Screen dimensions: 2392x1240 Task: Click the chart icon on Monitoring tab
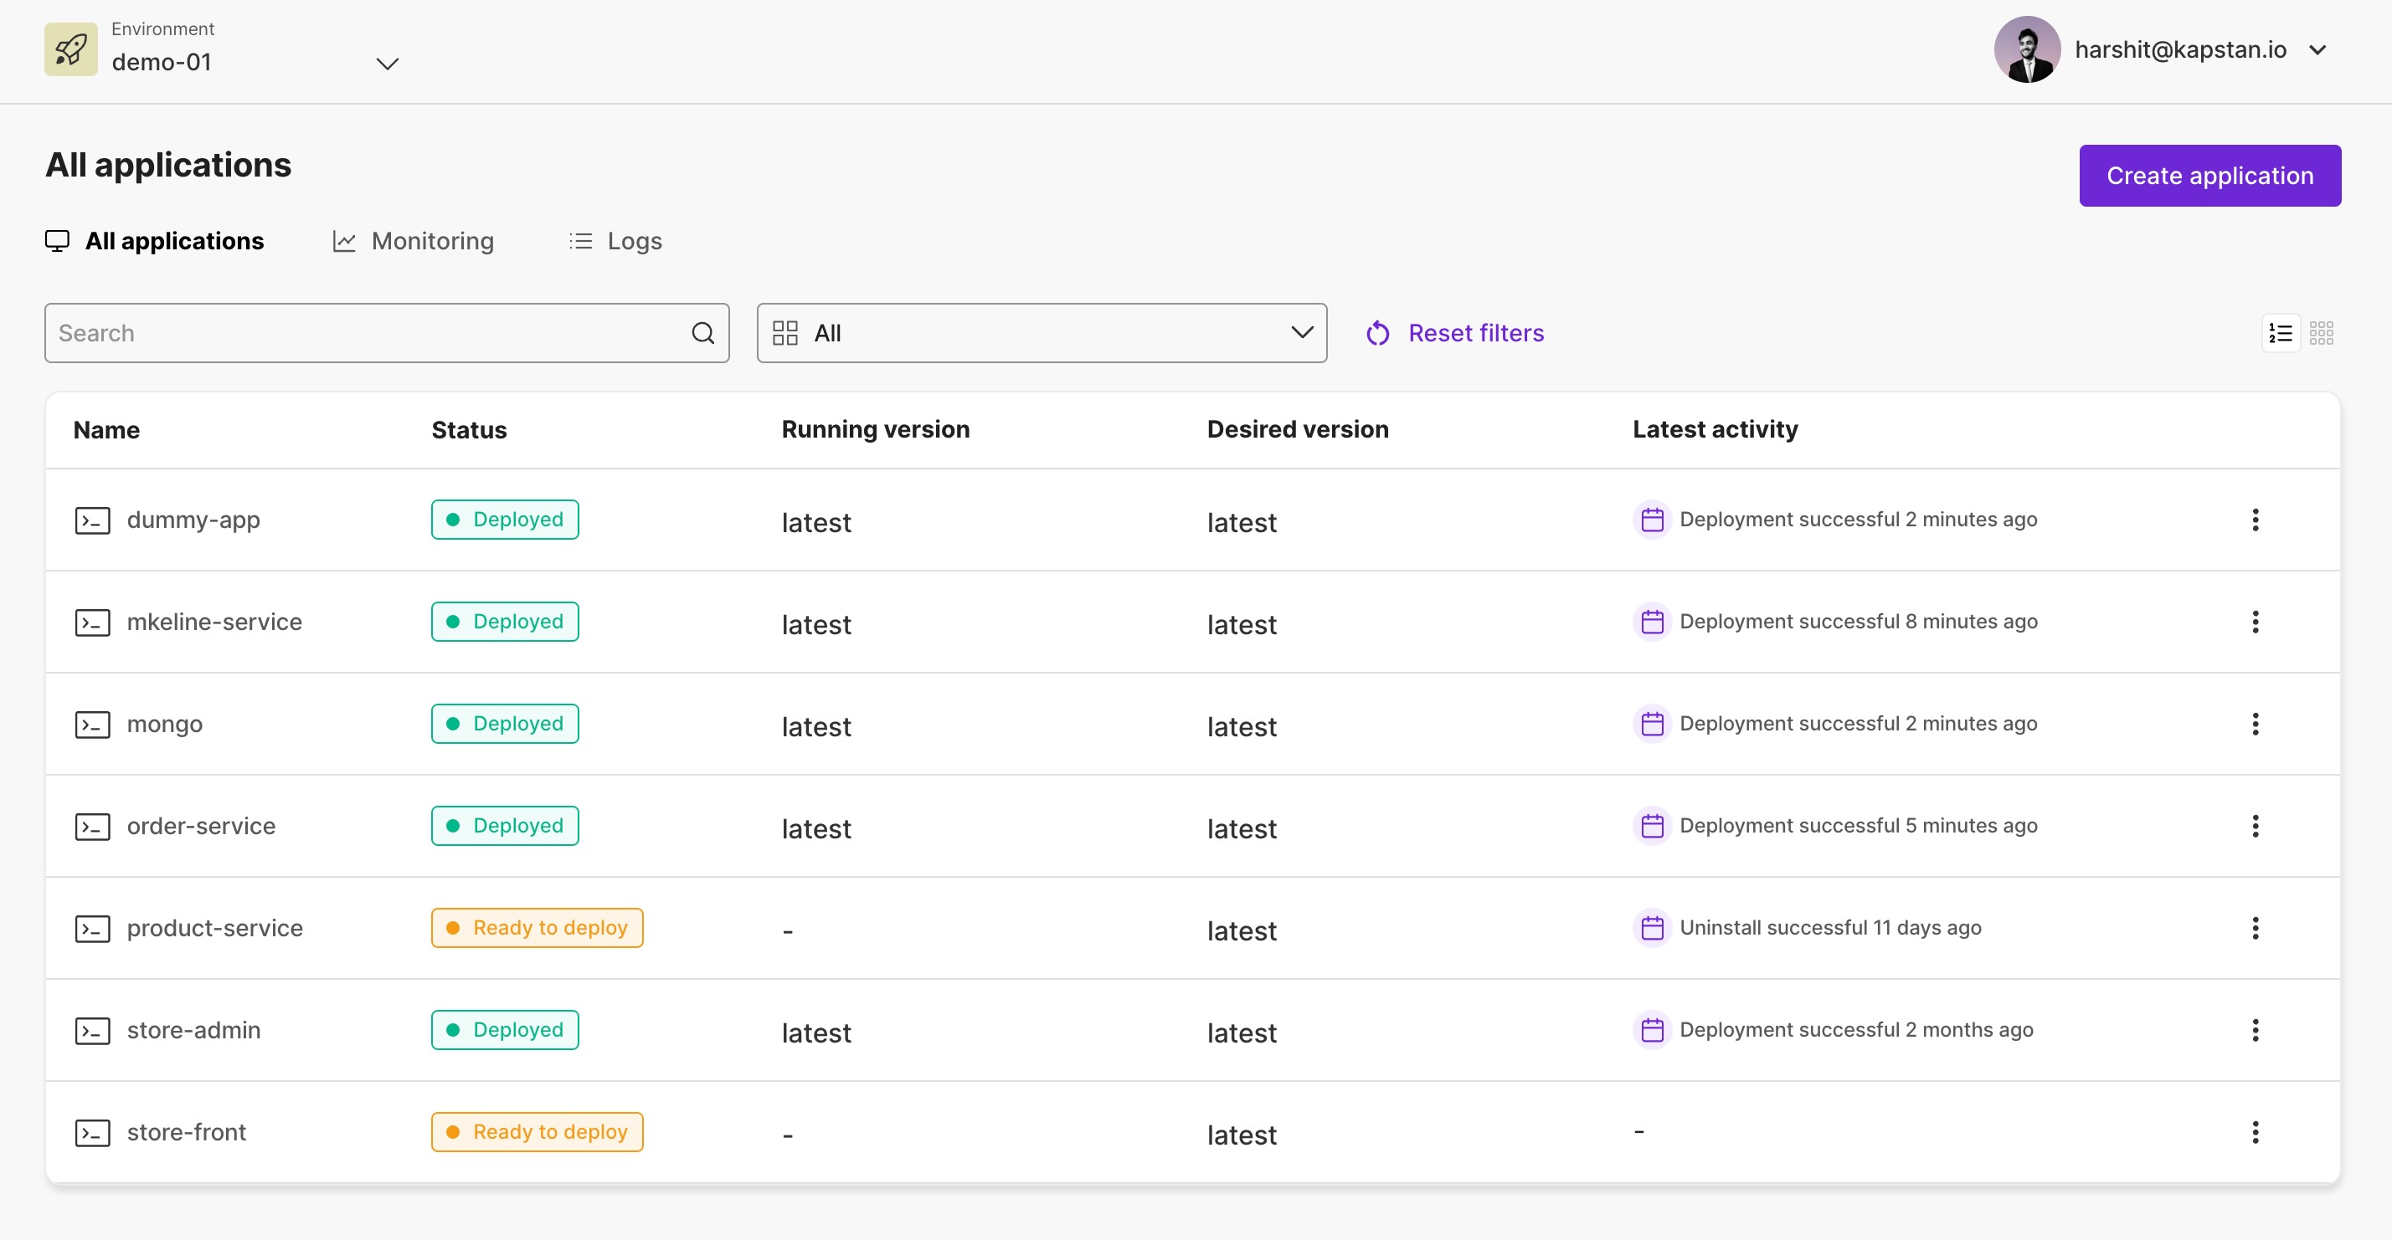pos(344,241)
